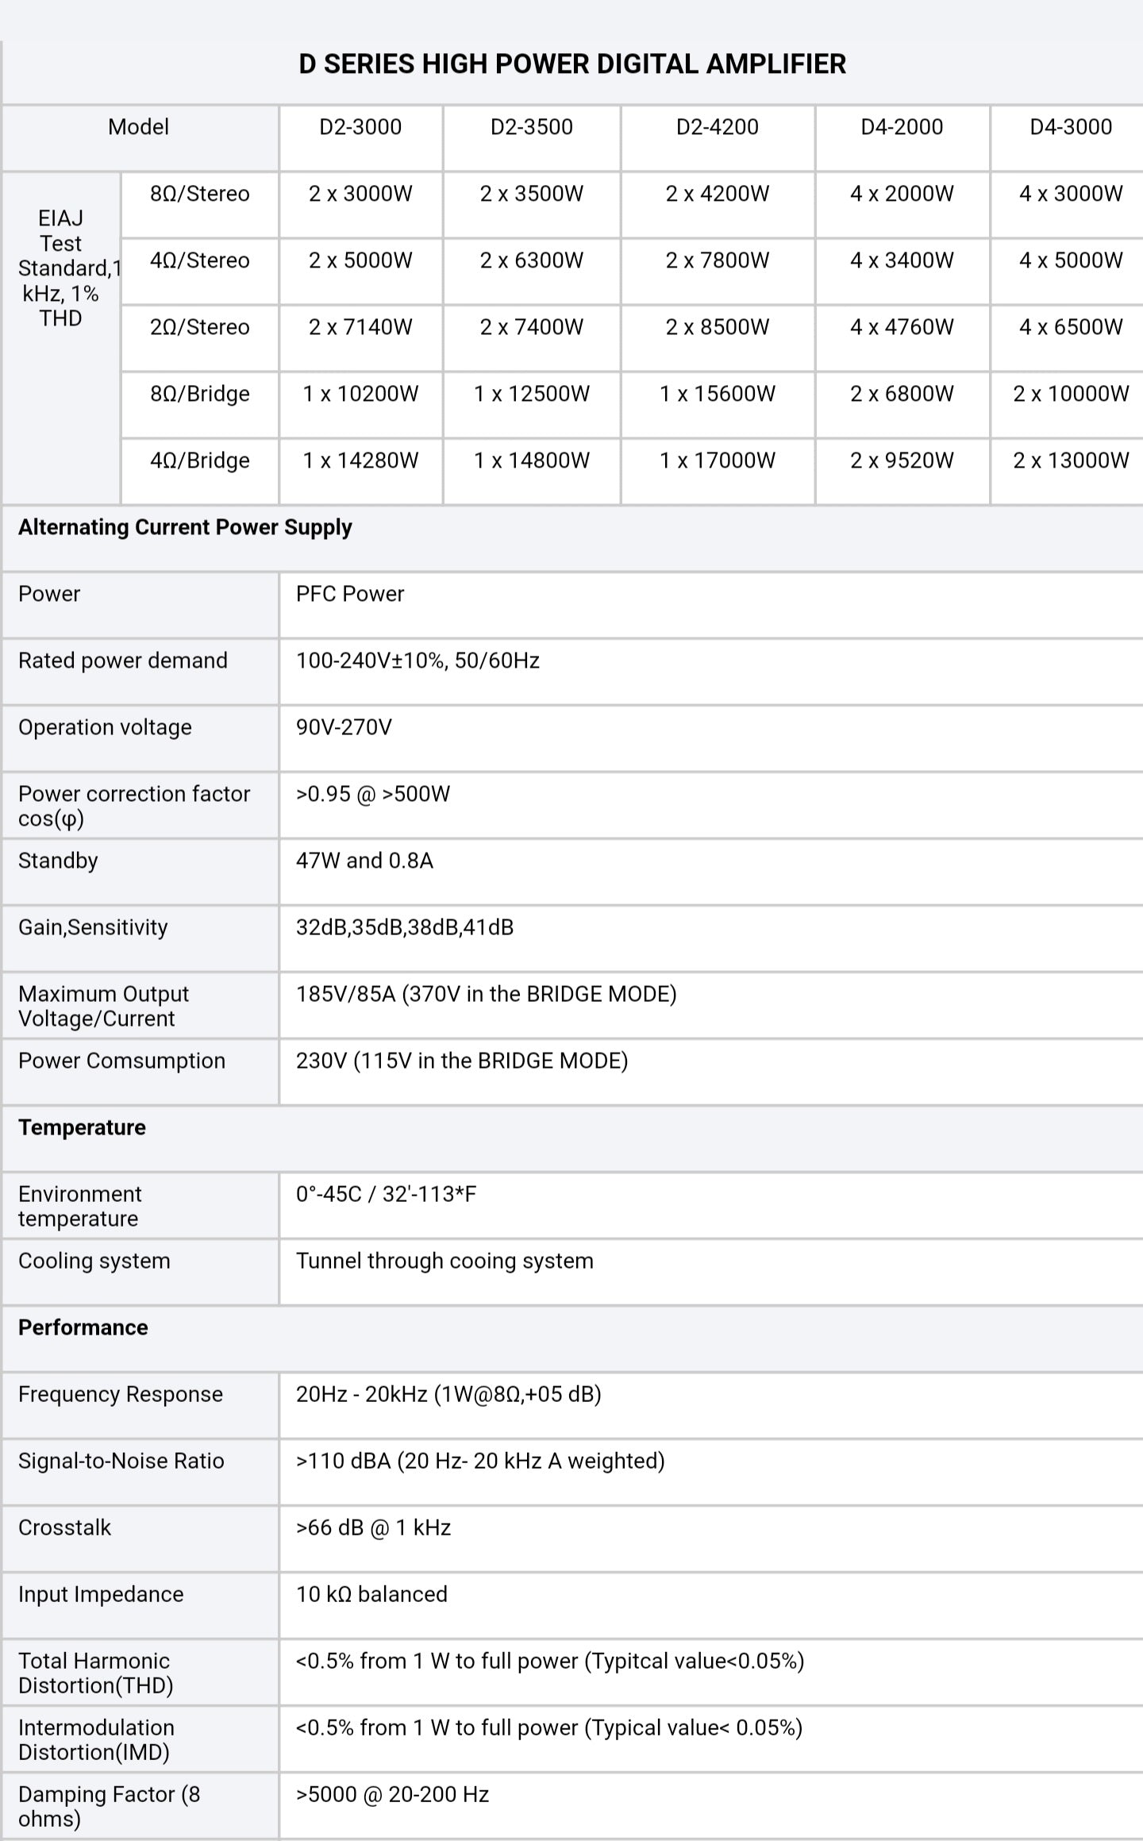This screenshot has width=1143, height=1841.
Task: Click the D2-4200 model header cell
Action: click(717, 127)
